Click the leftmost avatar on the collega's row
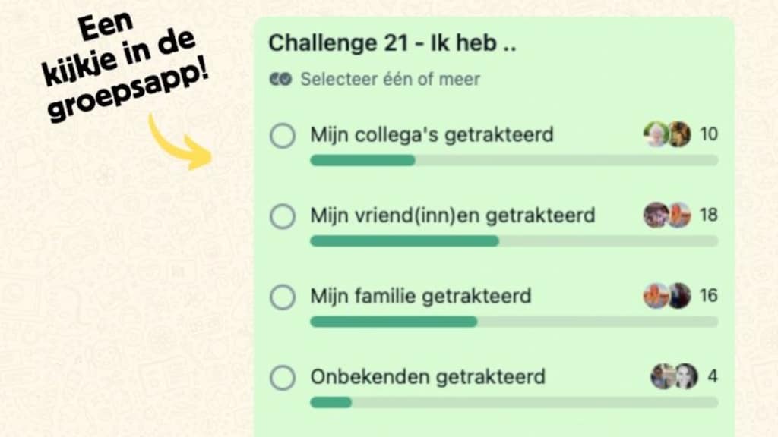 tap(653, 134)
